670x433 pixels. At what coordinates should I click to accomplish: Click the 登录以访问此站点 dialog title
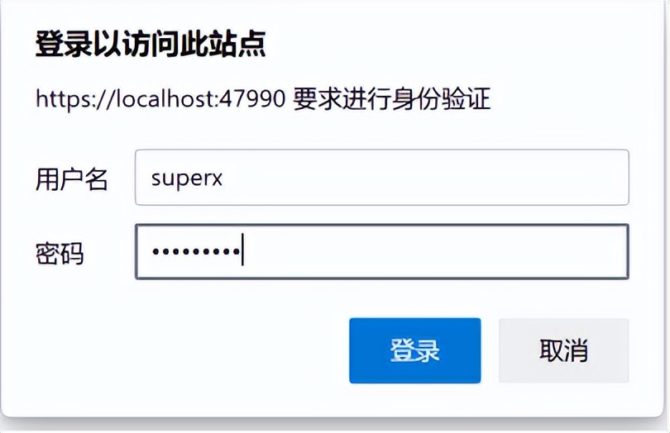click(151, 44)
